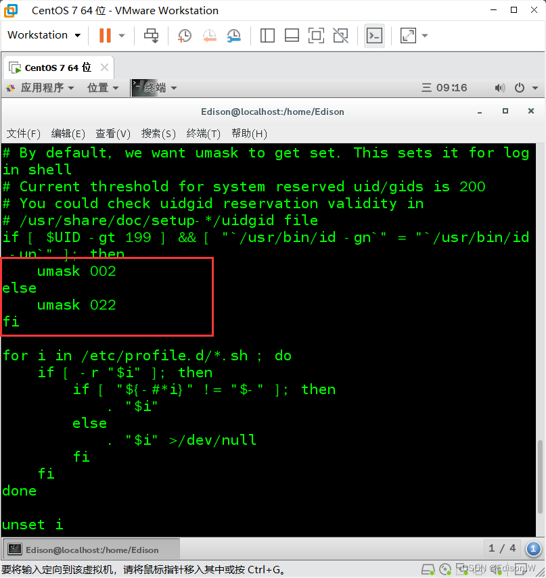Click the 'done' line in terminal
Viewport: 546px width, 578px height.
[x=19, y=491]
